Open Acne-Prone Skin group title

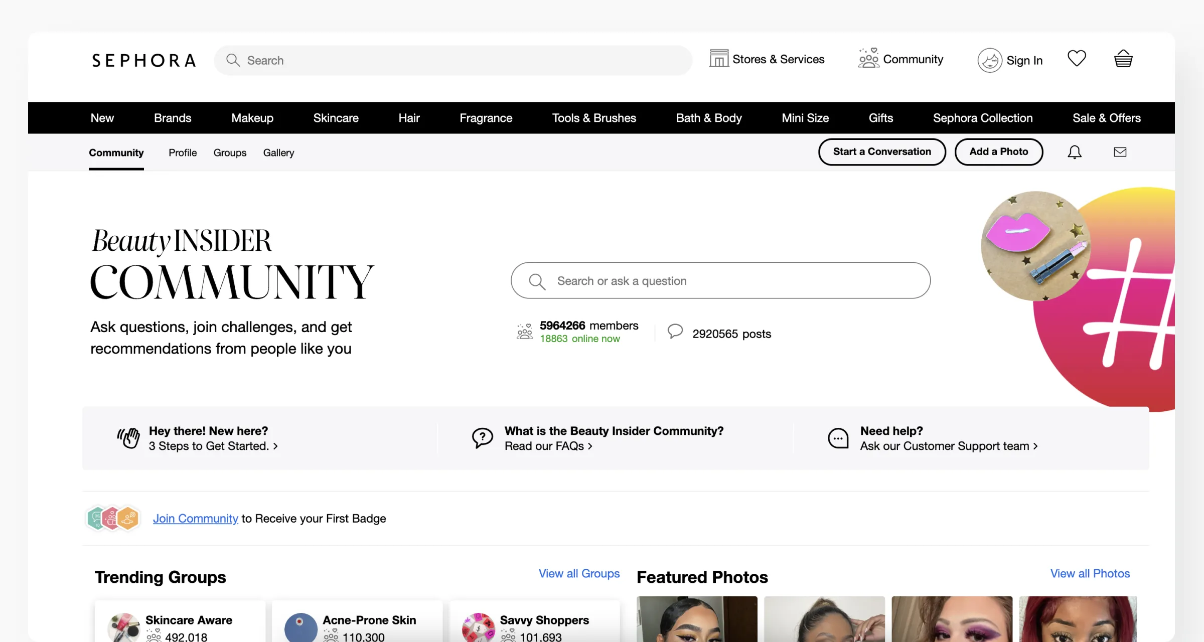click(369, 620)
